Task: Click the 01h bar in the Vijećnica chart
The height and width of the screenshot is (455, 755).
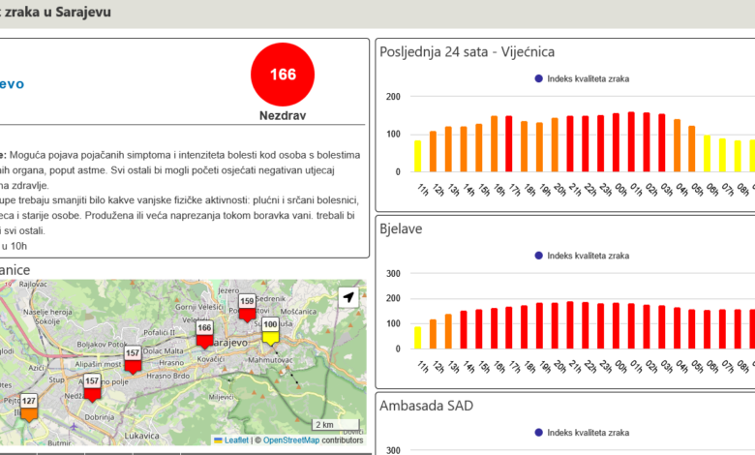Action: pyautogui.click(x=631, y=141)
